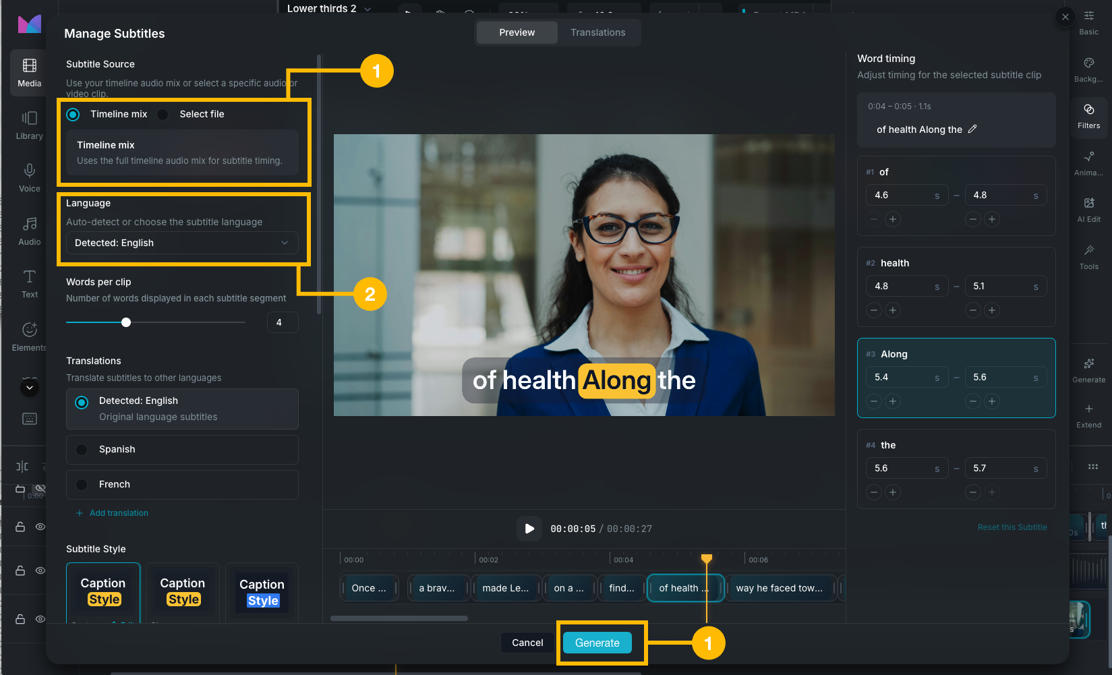Switch to the Translations tab
The width and height of the screenshot is (1112, 675).
pos(599,32)
